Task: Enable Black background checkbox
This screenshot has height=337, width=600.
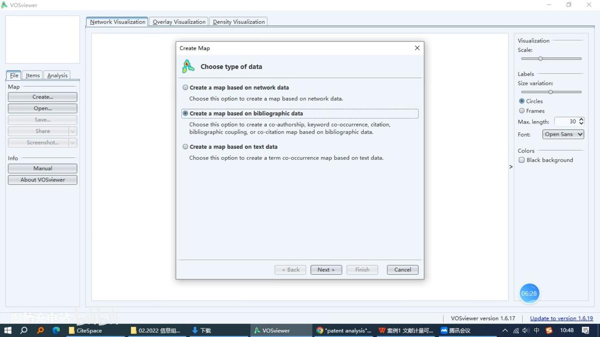Action: click(521, 160)
